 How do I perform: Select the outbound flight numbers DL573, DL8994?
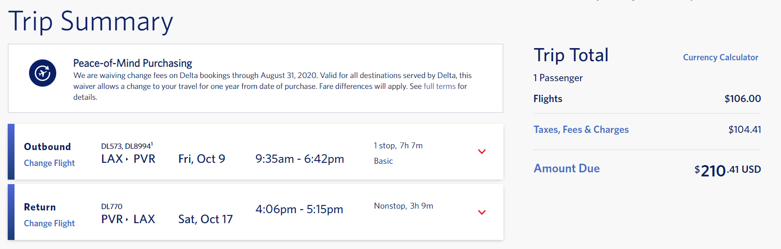[126, 146]
